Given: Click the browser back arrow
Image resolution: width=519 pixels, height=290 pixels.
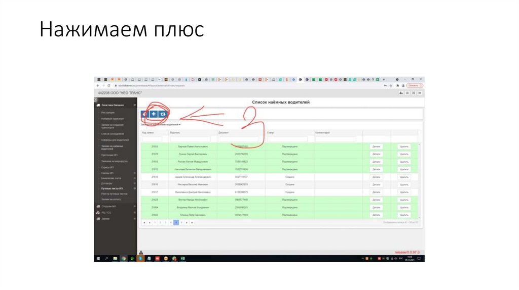Looking at the screenshot, I should (98, 85).
